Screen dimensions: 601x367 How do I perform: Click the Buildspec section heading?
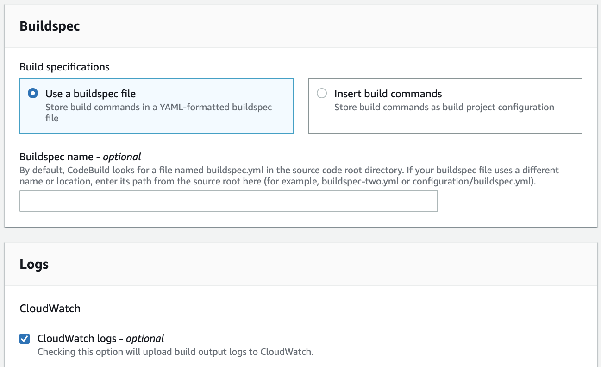point(50,26)
